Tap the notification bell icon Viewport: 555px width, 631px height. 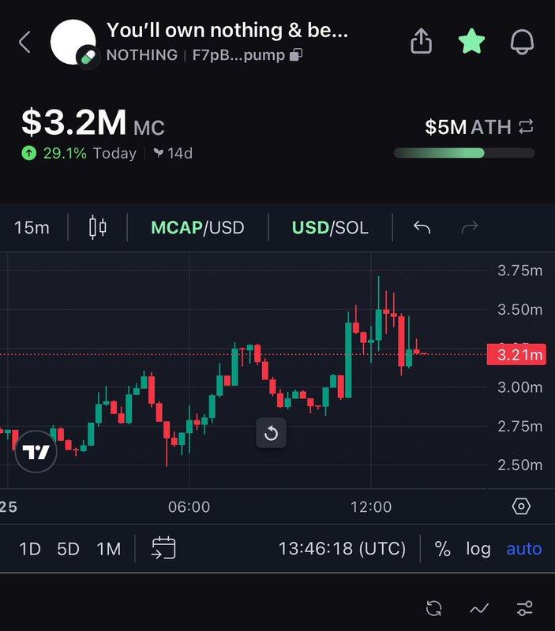(x=522, y=43)
